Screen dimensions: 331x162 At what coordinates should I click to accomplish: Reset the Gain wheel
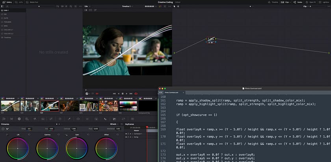88,134
